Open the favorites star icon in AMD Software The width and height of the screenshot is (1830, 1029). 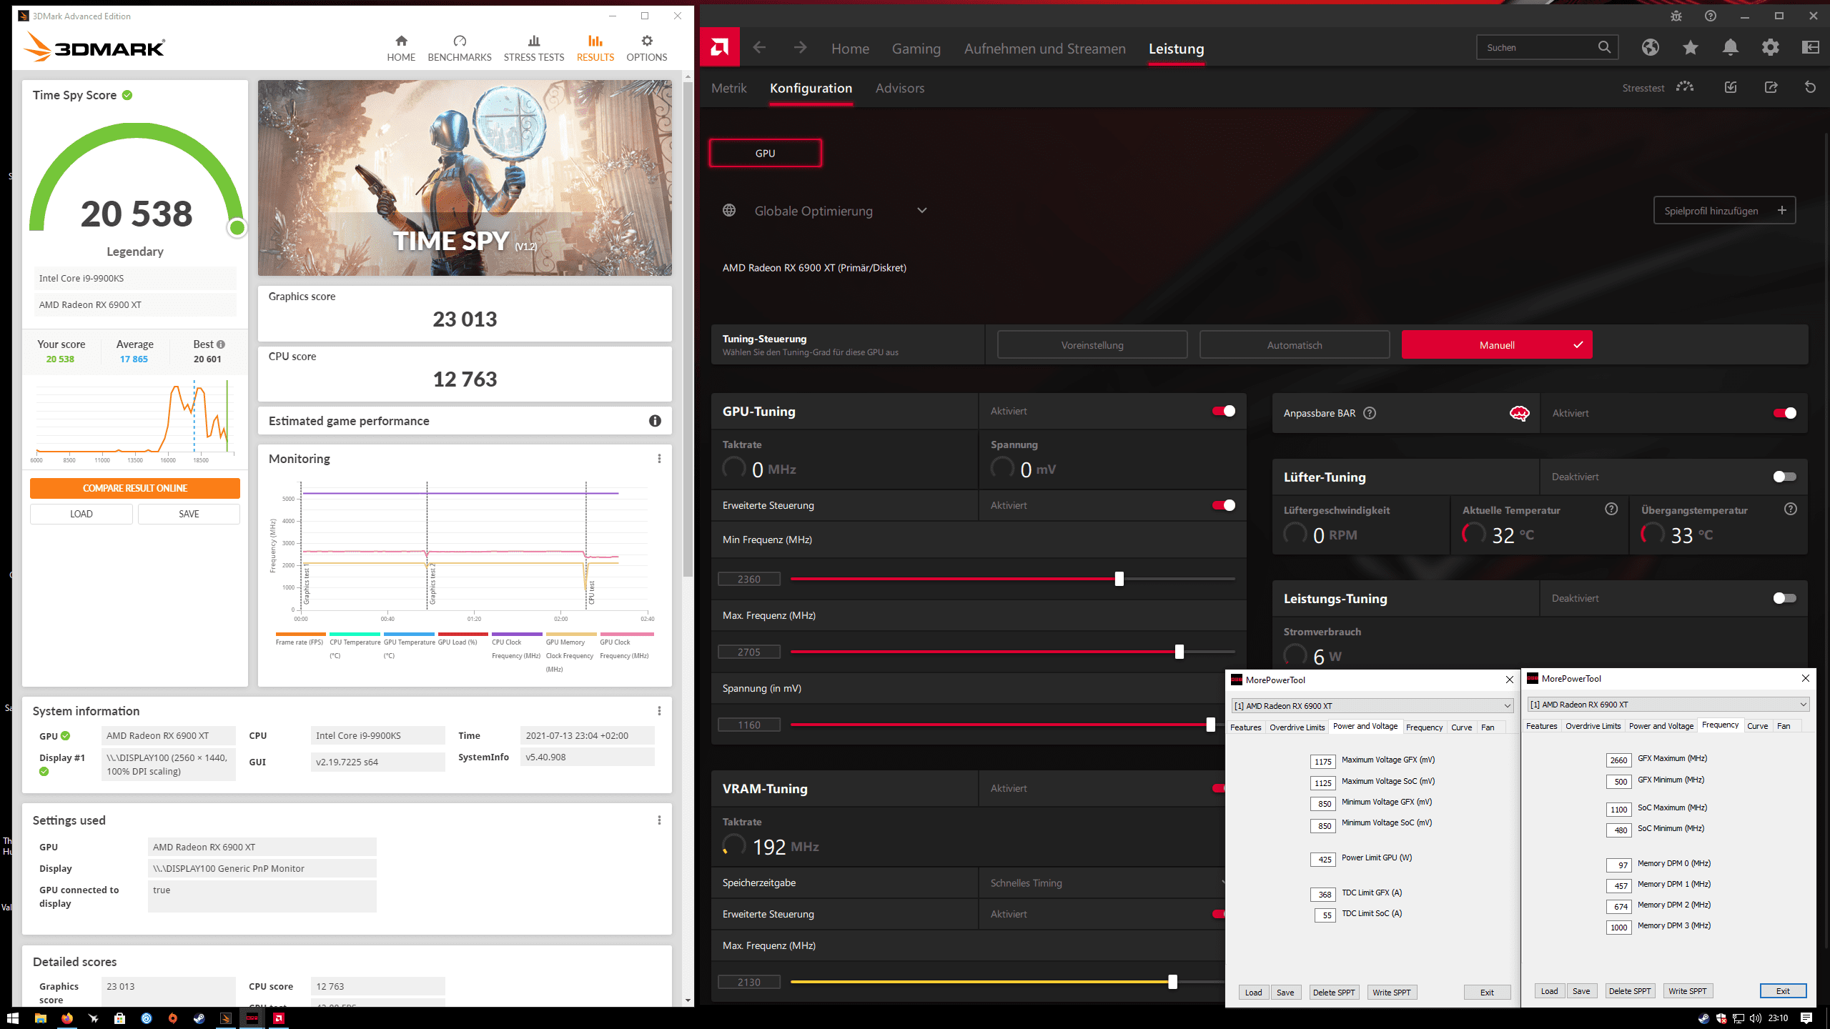coord(1690,47)
